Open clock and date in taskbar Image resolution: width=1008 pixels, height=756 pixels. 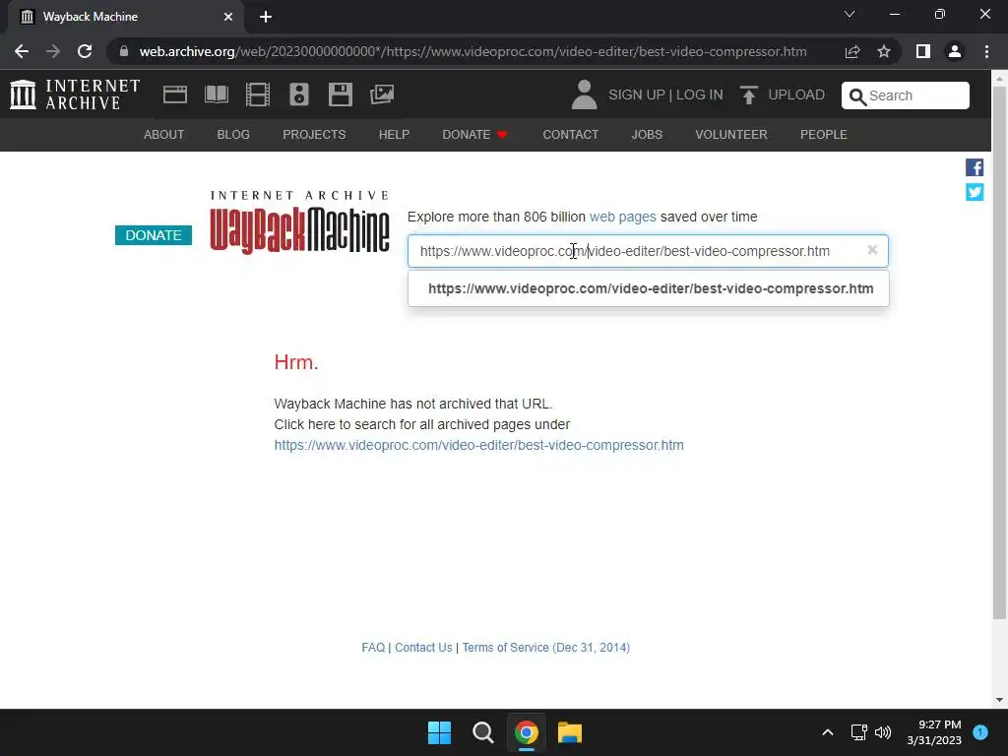pos(934,732)
